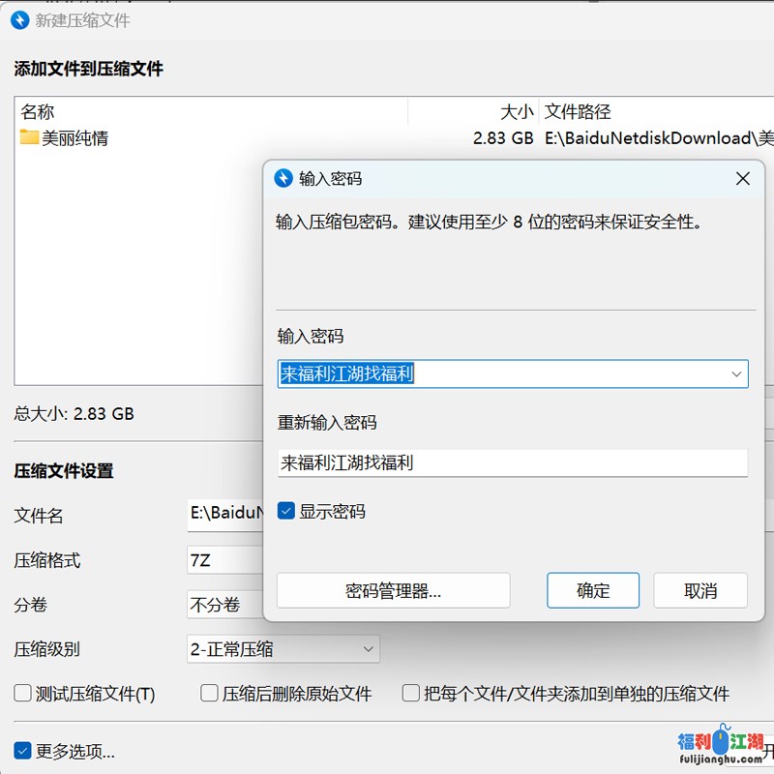
Task: Click the 确定 button
Action: (x=593, y=590)
